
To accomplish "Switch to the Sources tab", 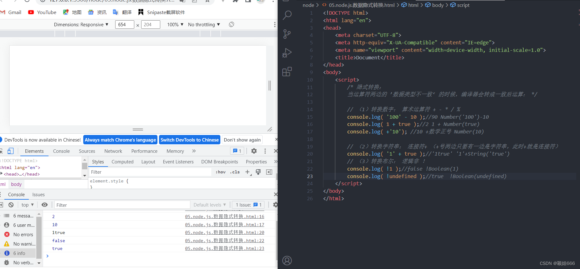I will point(87,151).
